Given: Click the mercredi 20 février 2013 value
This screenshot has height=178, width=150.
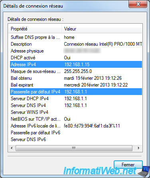Looking at the screenshot, I should coord(96,85).
